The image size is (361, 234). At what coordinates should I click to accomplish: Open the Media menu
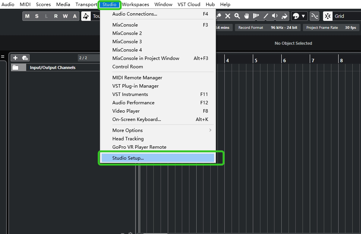[x=63, y=5]
